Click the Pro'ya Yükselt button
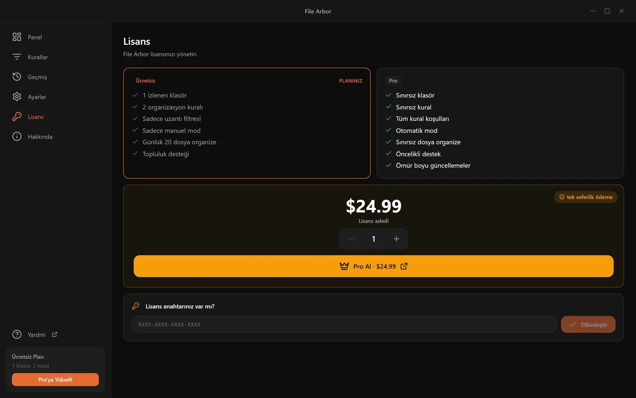 (x=56, y=380)
